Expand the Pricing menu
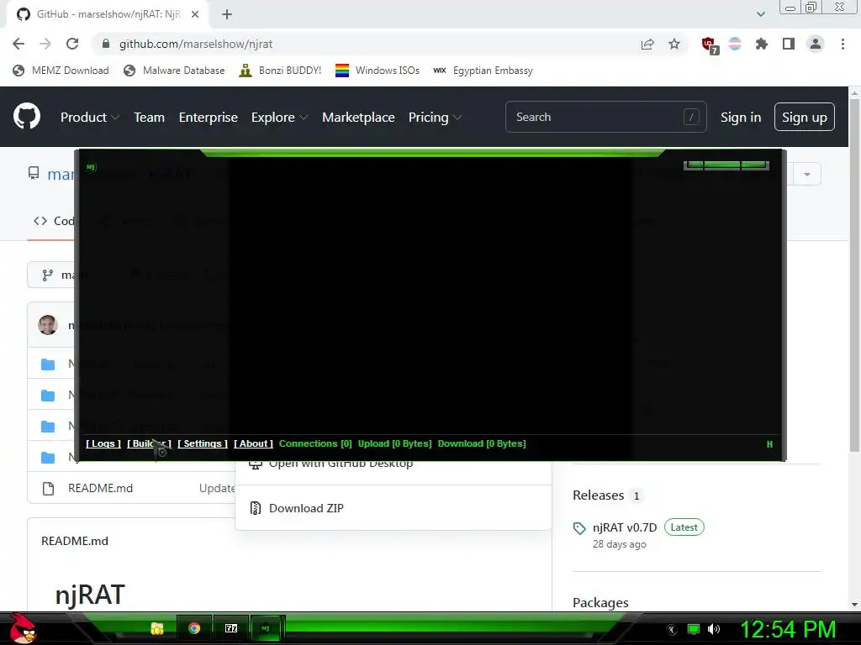 pyautogui.click(x=435, y=118)
